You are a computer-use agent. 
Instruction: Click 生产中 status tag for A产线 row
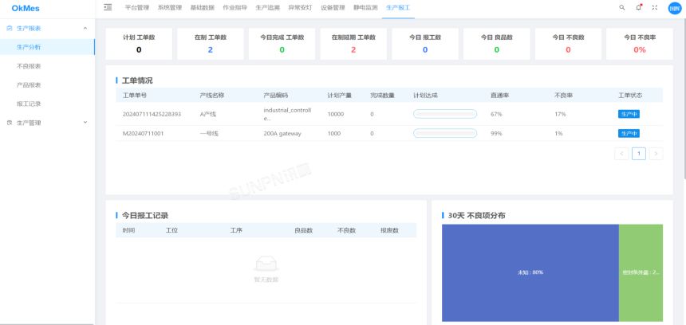coord(629,114)
